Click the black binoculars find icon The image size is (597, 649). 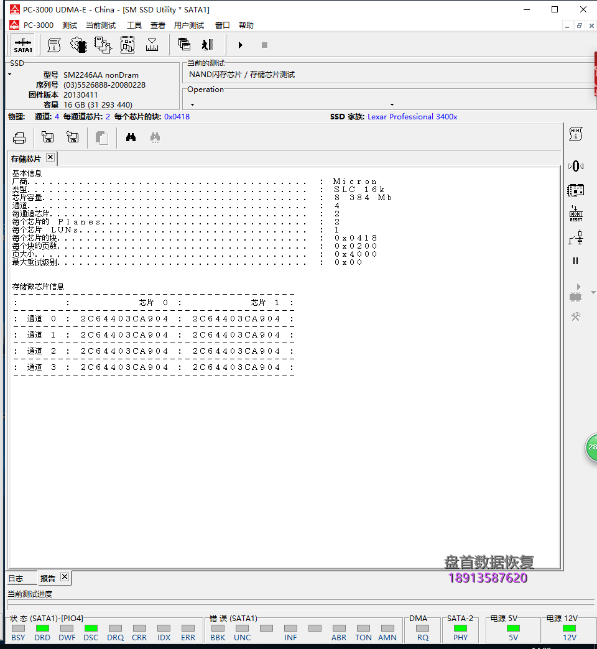tap(131, 137)
